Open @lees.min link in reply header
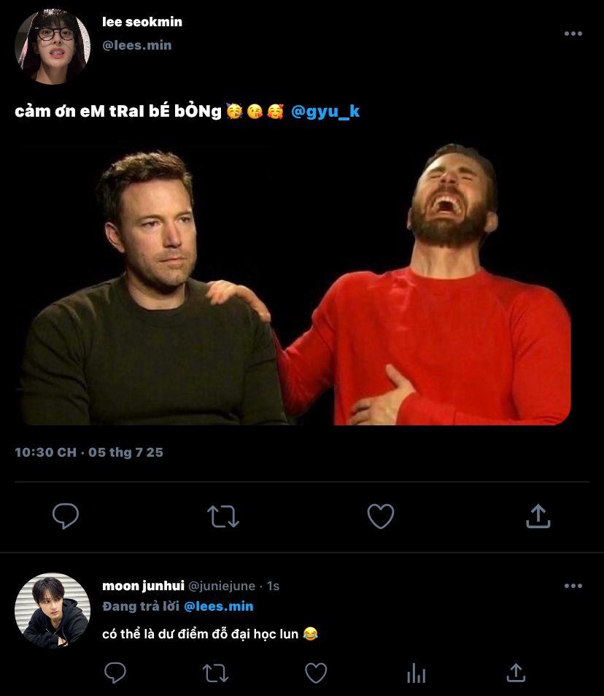 point(219,606)
